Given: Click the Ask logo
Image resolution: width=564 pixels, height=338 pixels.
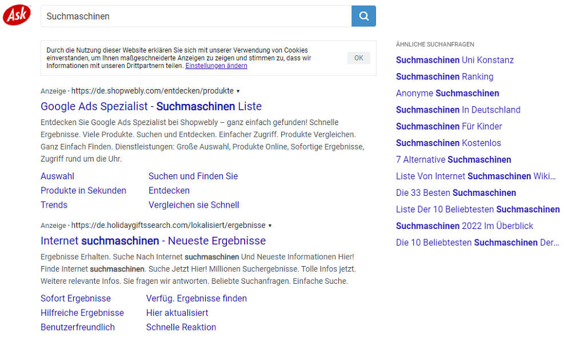Looking at the screenshot, I should [17, 15].
